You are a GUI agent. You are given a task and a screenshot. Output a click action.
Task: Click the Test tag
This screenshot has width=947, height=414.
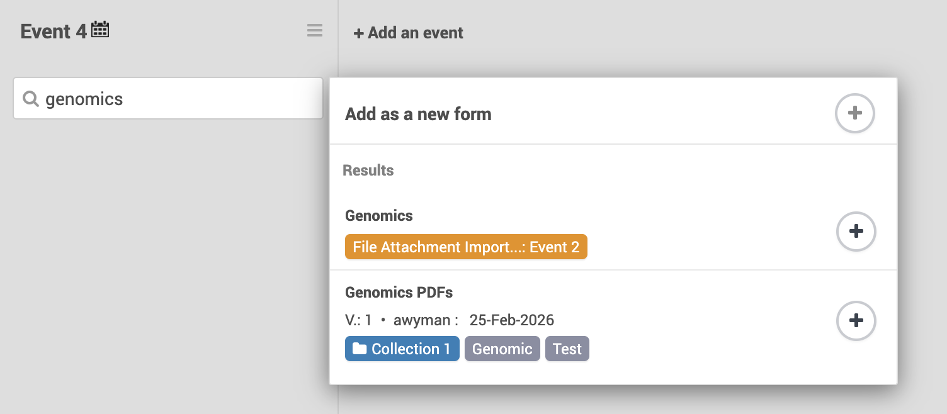(567, 349)
